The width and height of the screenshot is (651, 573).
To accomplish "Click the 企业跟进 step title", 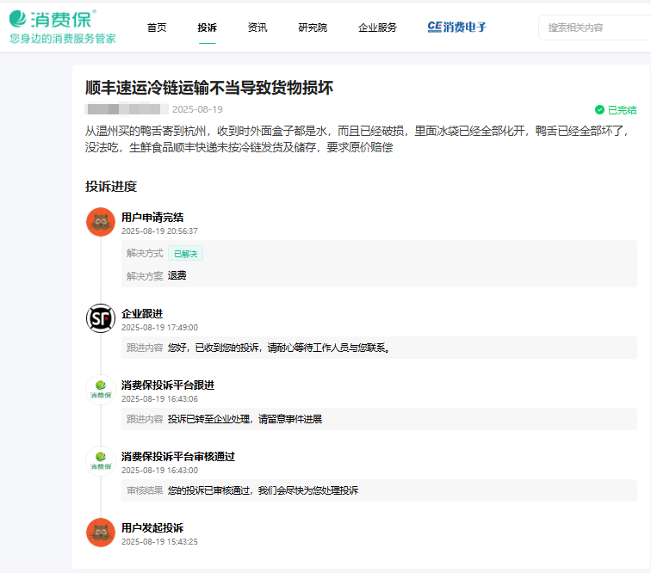I will click(x=142, y=314).
